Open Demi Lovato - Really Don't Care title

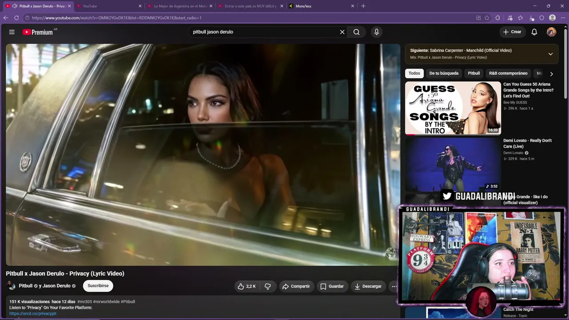click(528, 144)
